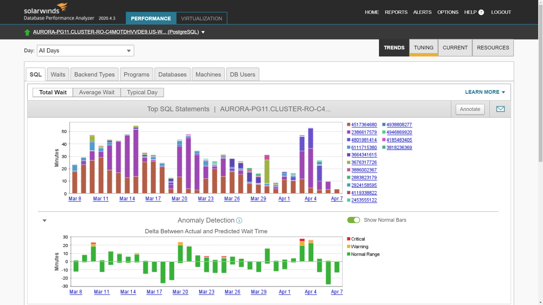Open the OPTIONS menu
Screen dimensions: 543x305
click(x=448, y=12)
